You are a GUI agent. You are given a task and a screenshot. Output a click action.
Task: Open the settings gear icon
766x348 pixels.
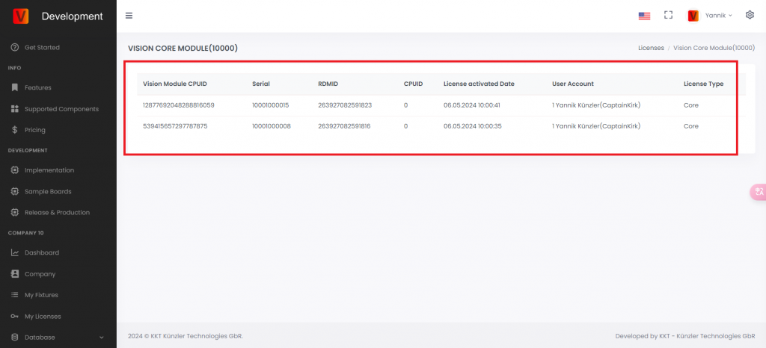(750, 15)
